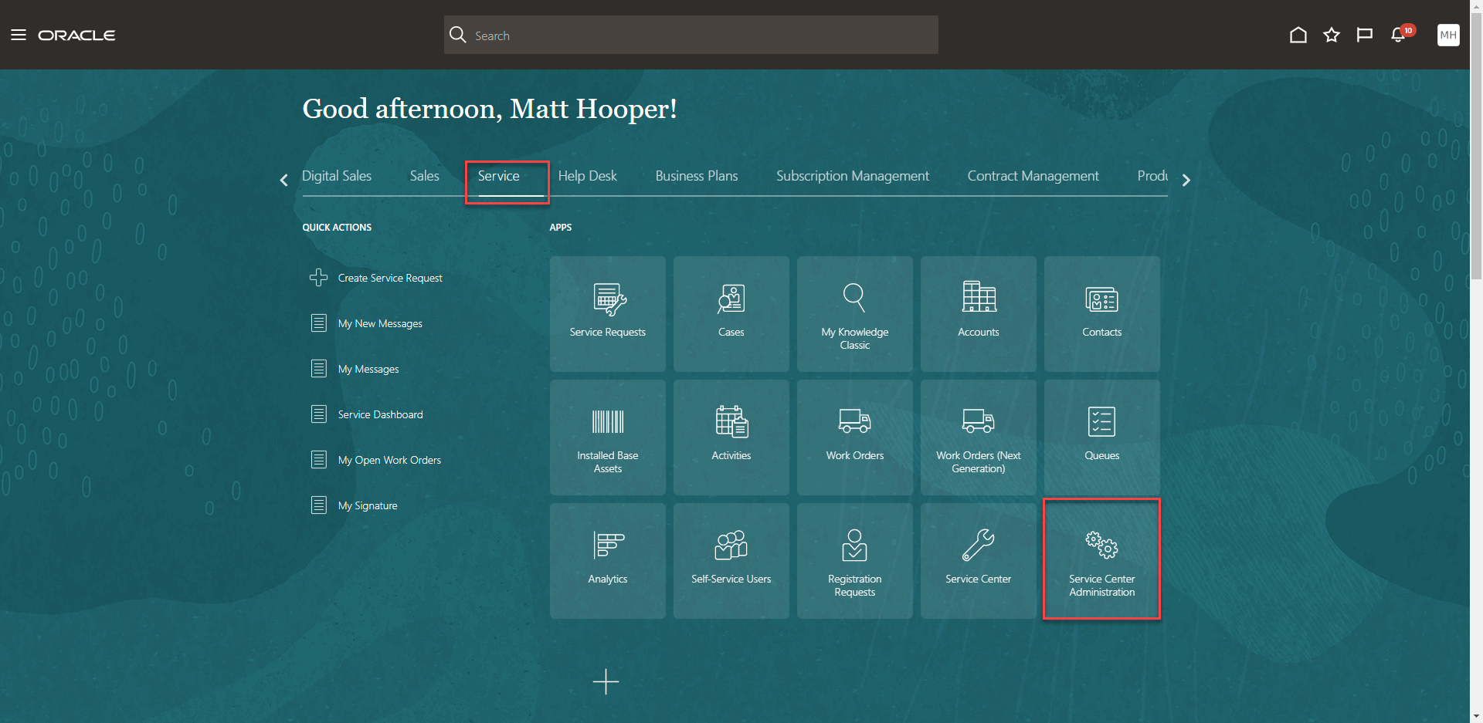Open the Service Requests app
1483x723 pixels.
(x=608, y=313)
